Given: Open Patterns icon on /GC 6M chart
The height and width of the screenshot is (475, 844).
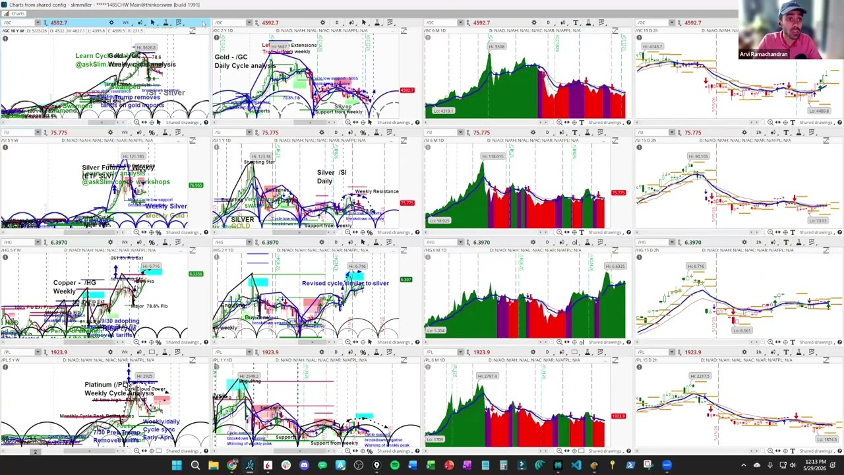Looking at the screenshot, I should click(x=601, y=22).
